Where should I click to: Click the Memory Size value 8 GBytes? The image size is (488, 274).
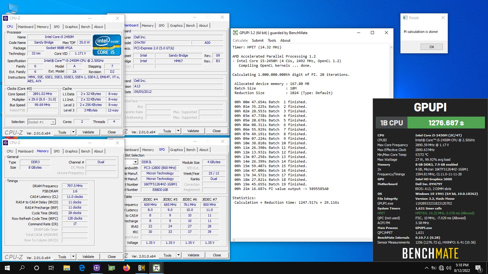tap(35, 167)
